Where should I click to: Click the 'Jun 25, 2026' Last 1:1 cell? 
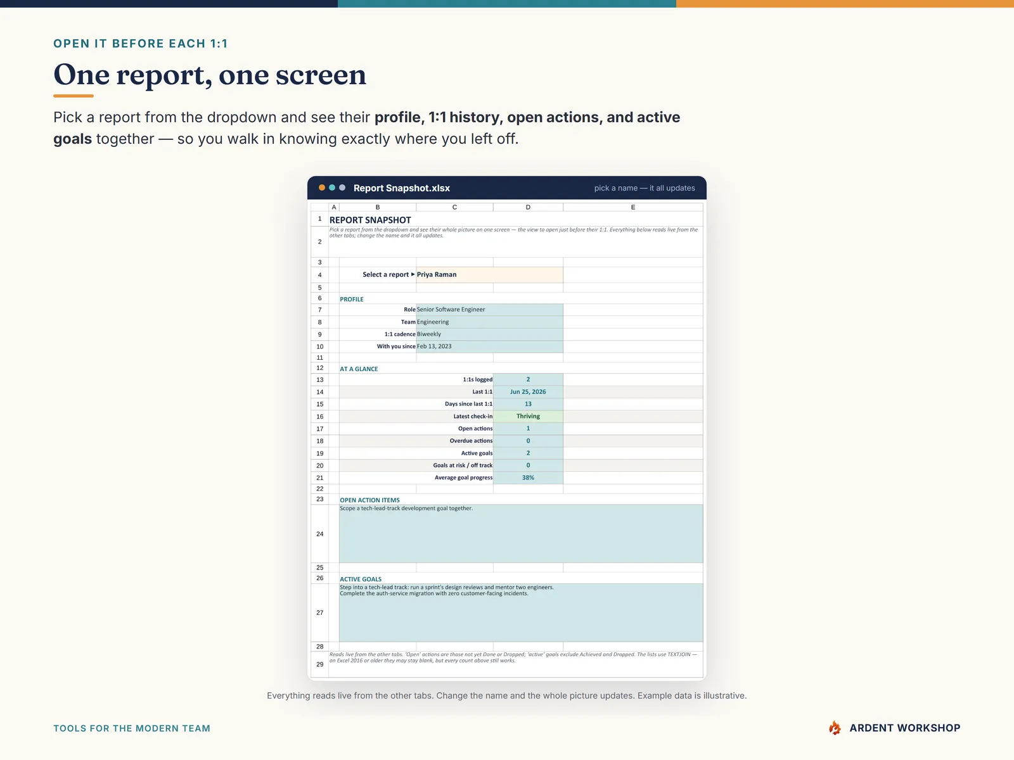click(x=528, y=392)
